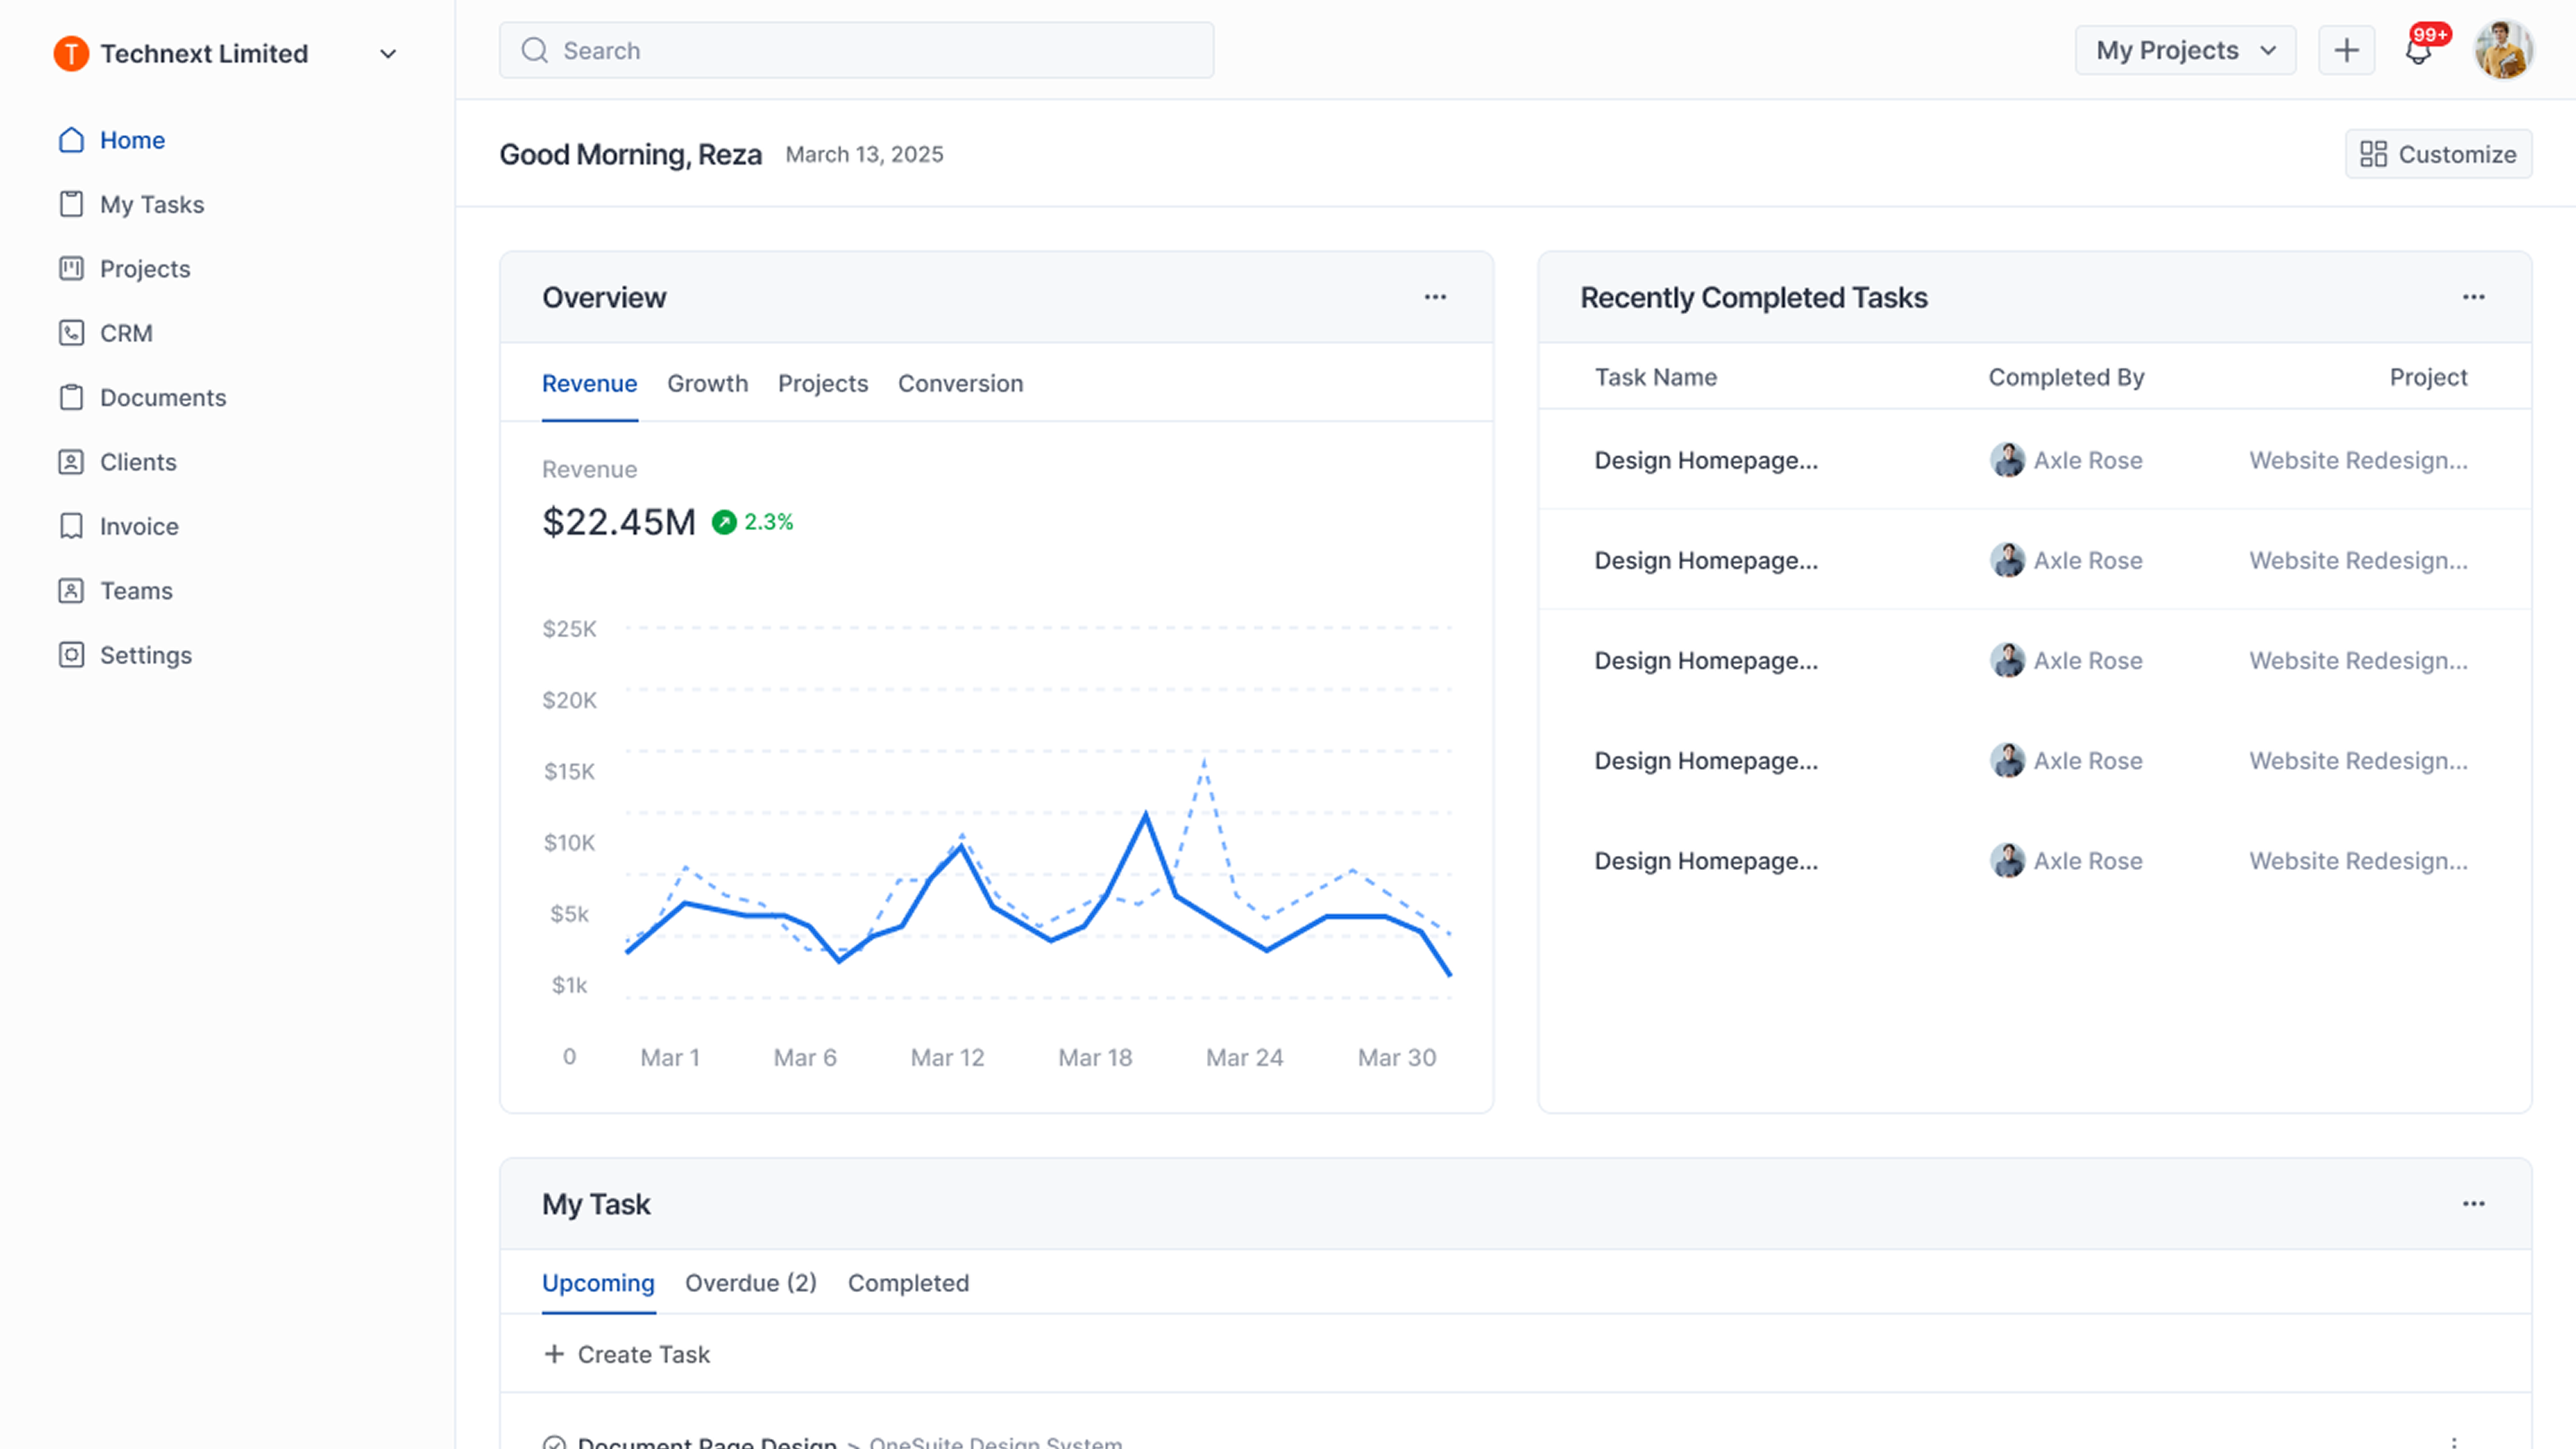2576x1449 pixels.
Task: Select the Clients icon
Action: click(x=71, y=461)
